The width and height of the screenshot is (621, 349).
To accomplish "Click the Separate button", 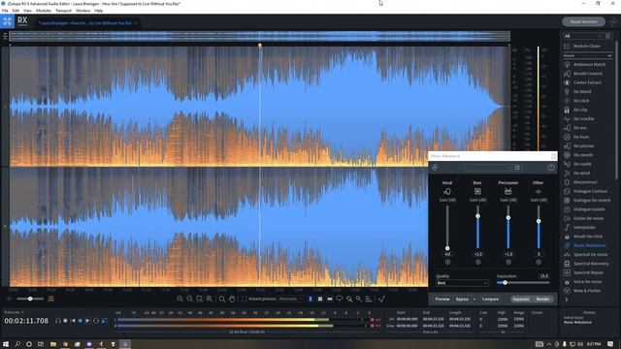I will [521, 300].
